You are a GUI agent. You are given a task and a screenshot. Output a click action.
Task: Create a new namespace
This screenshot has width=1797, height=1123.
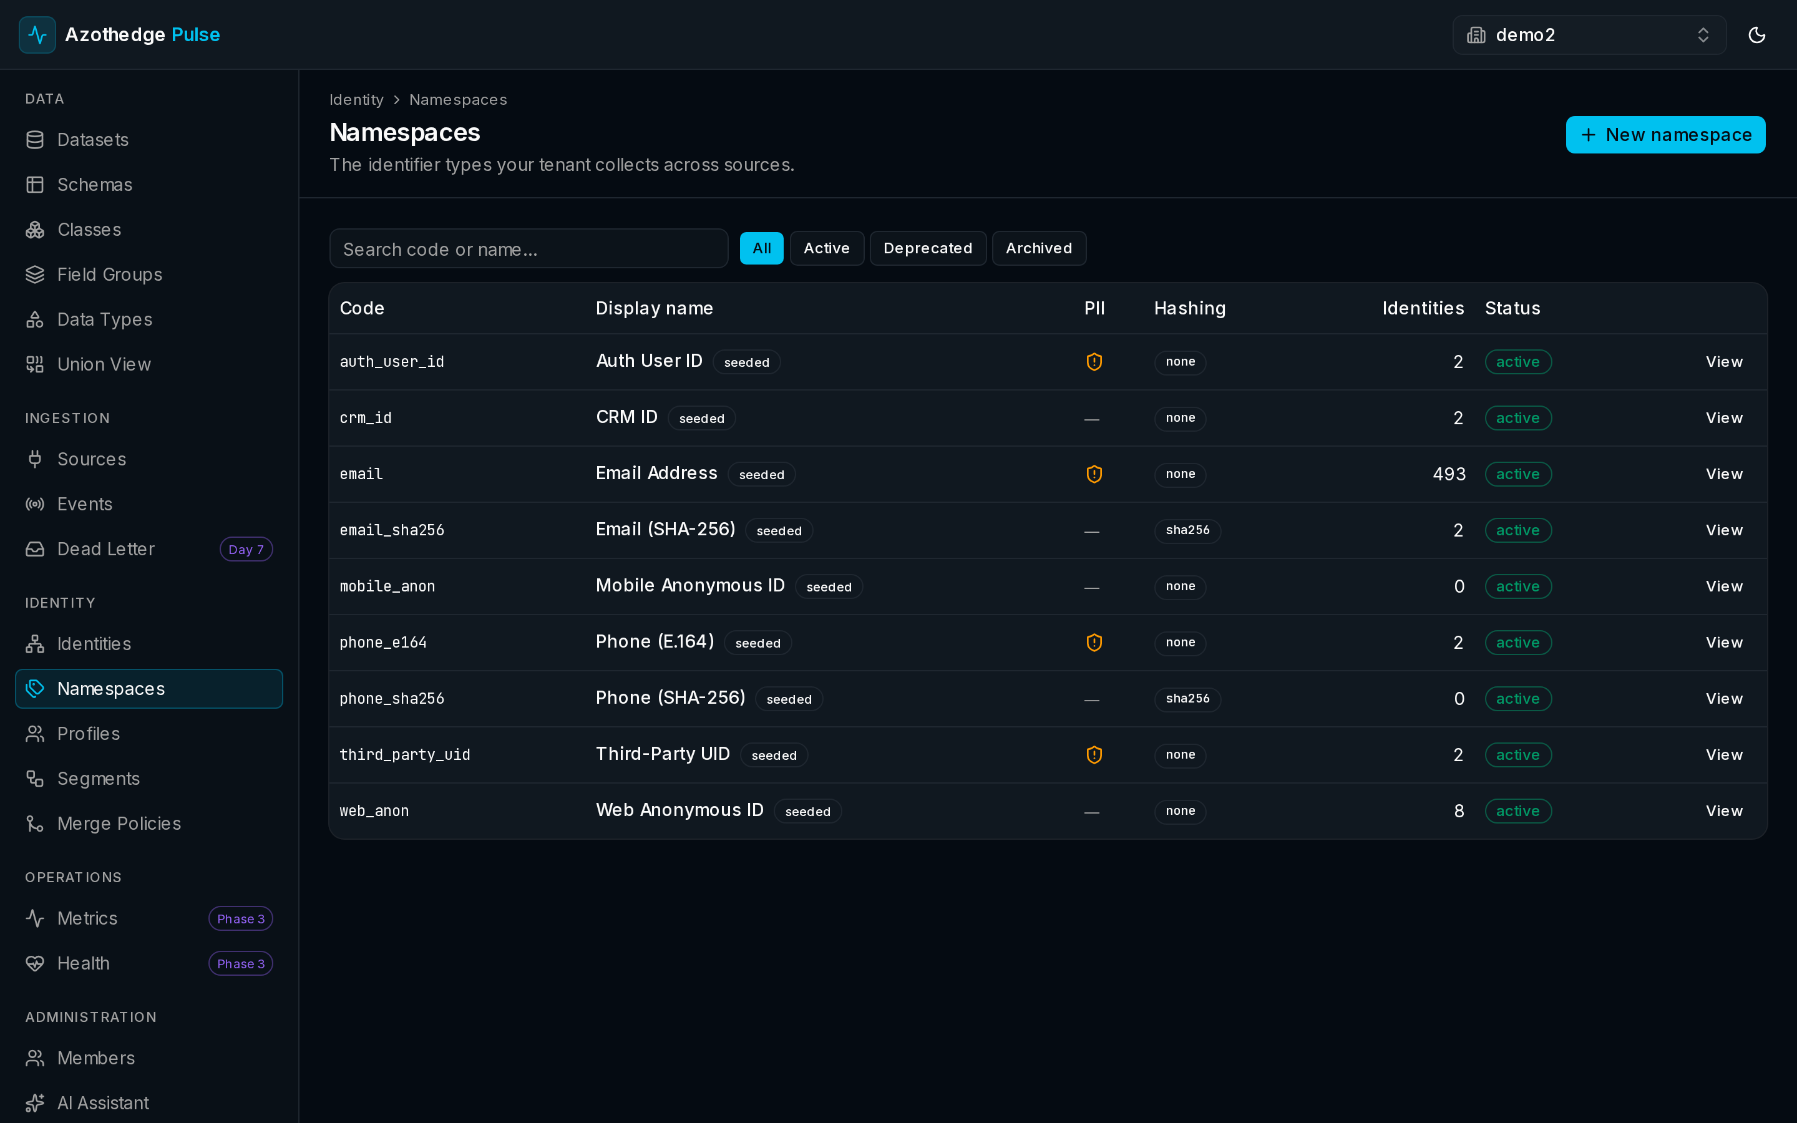[x=1665, y=134]
